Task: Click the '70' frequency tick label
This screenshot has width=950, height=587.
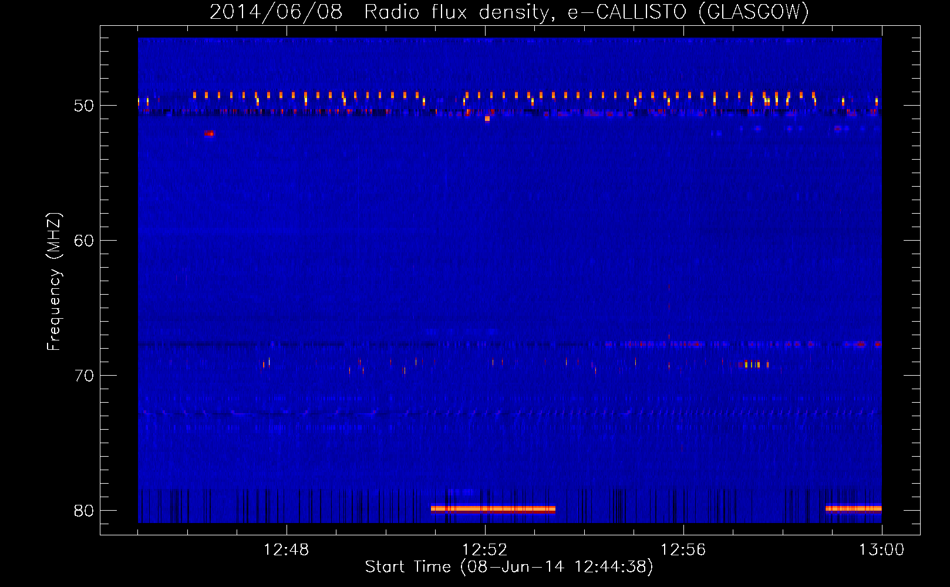Action: [84, 376]
